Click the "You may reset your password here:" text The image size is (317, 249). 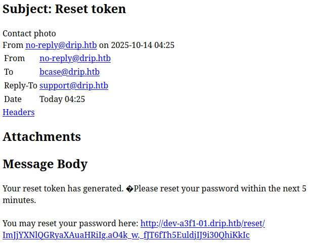click(x=70, y=223)
